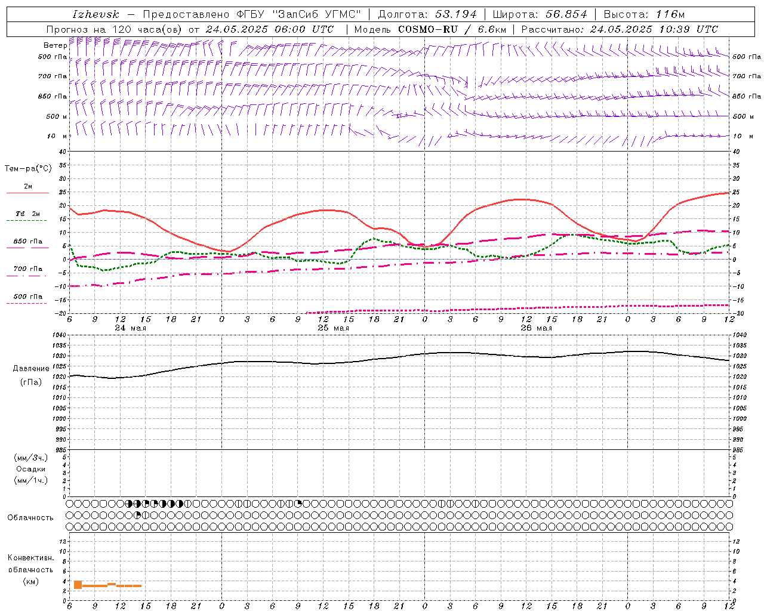The height and width of the screenshot is (611, 764).
Task: Click the 850 гПа temperature legend entry
Action: 27,242
